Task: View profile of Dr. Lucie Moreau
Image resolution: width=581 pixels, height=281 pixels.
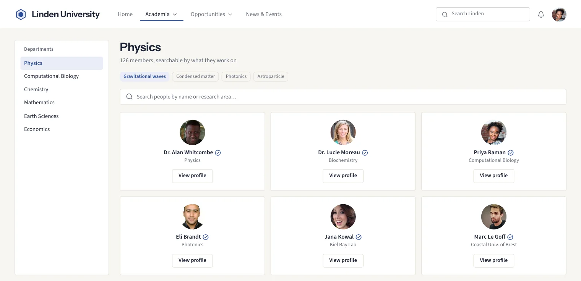Action: tap(343, 176)
